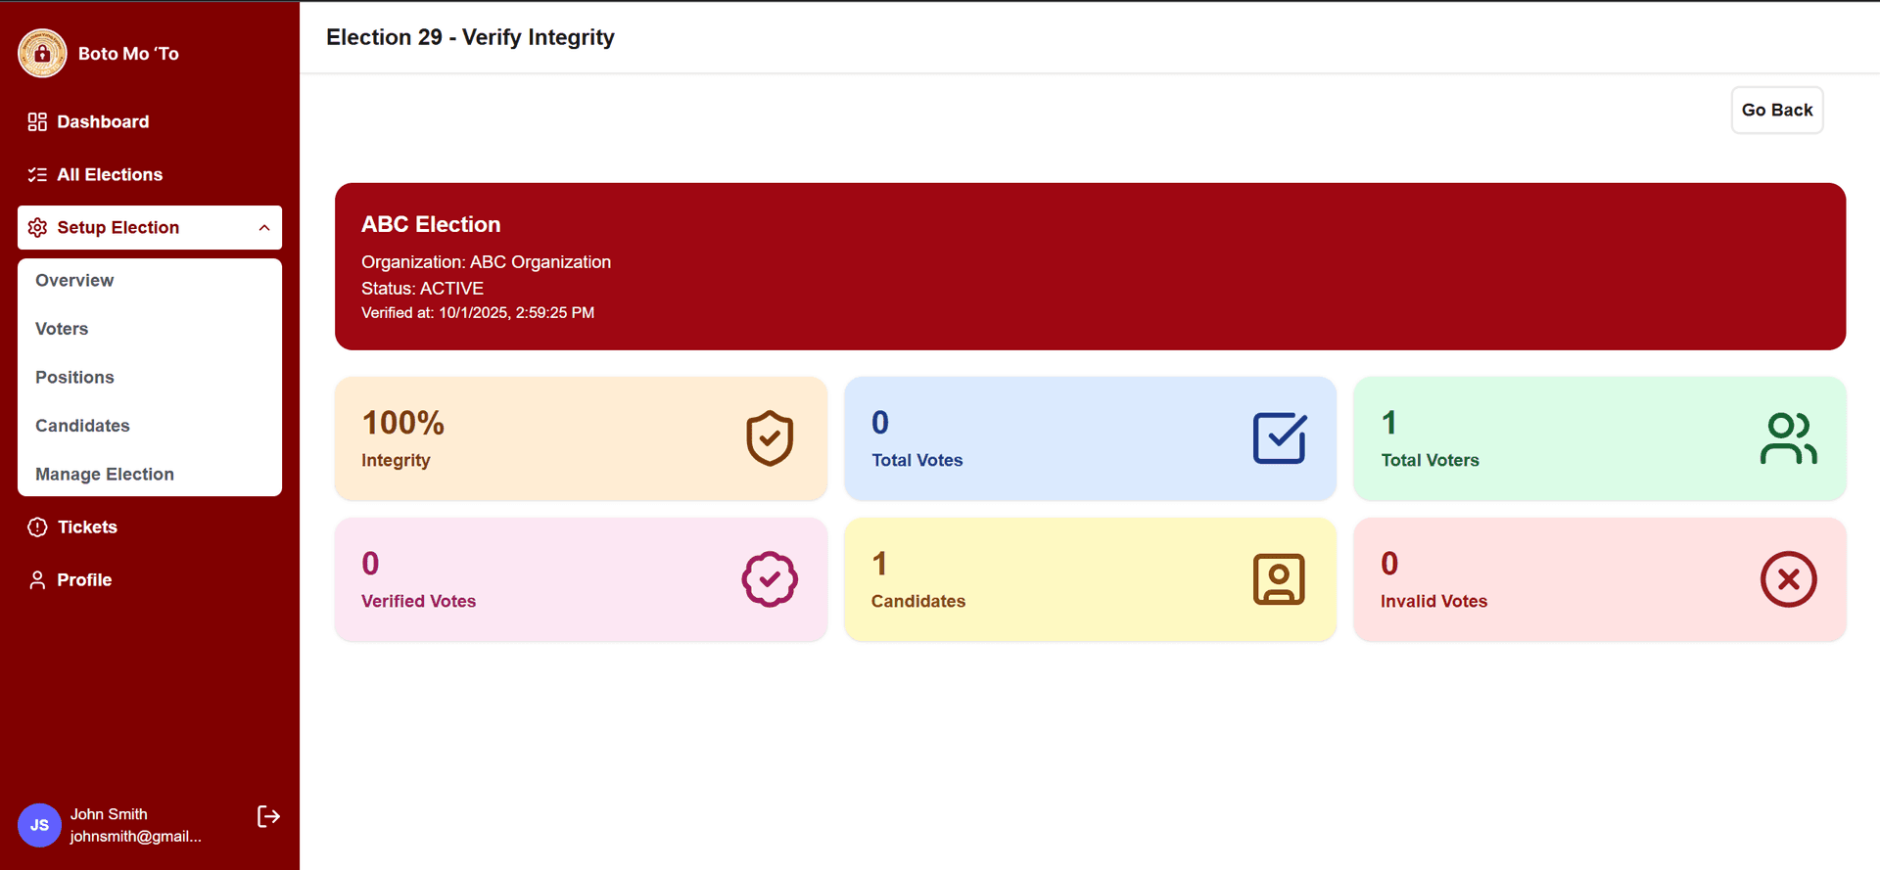
Task: Open the Tickets page
Action: pyautogui.click(x=87, y=527)
